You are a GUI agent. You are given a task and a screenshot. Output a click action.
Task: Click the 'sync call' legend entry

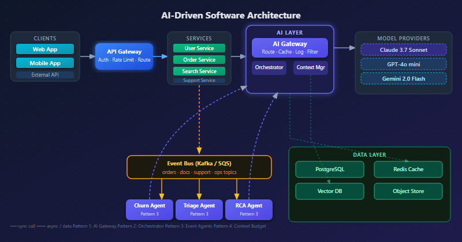(x=23, y=226)
